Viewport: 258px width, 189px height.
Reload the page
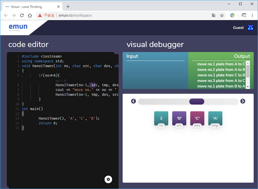tap(22, 16)
